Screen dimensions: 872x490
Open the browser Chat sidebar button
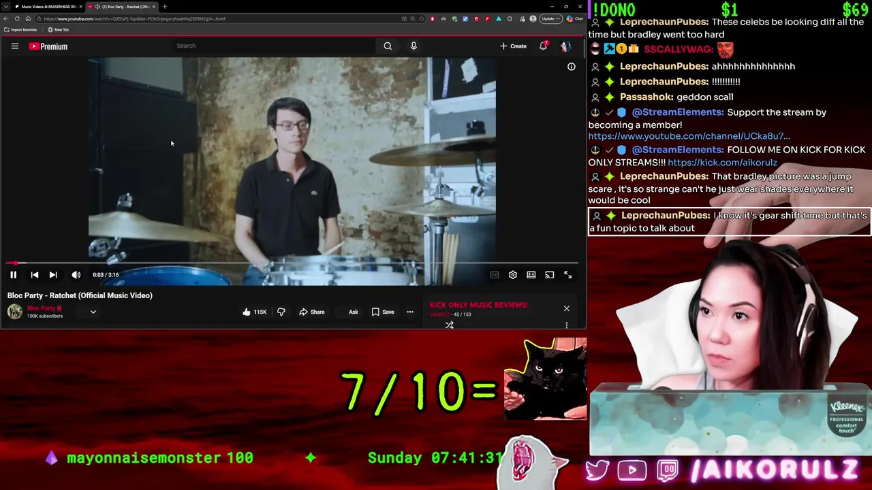coord(575,19)
